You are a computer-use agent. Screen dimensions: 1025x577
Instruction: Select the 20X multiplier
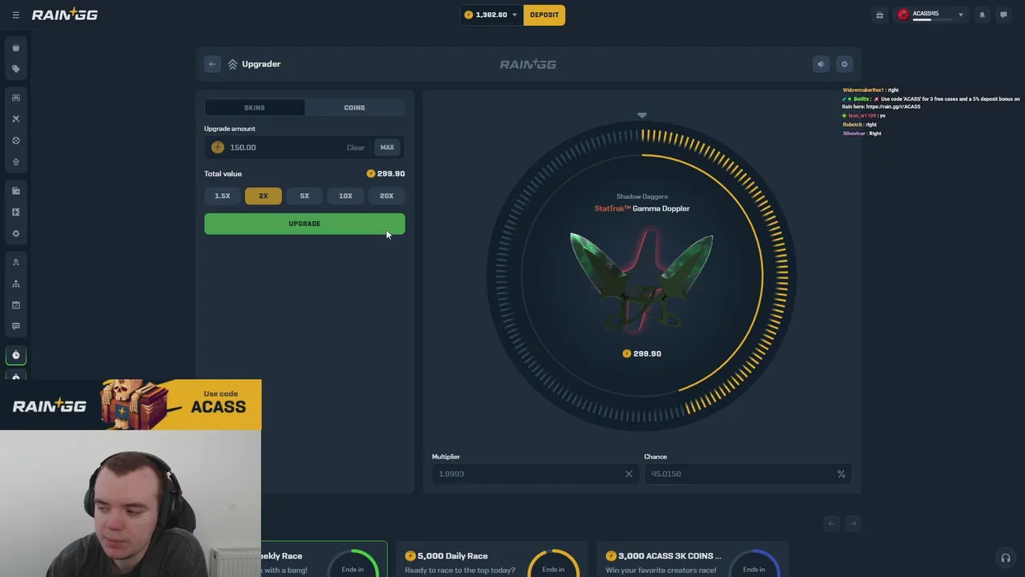click(x=387, y=196)
